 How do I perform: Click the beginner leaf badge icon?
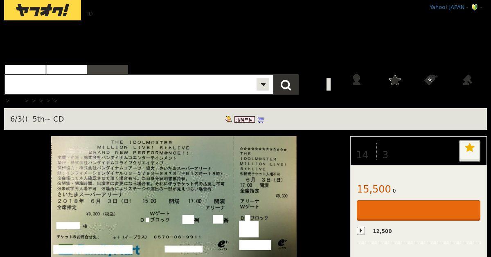point(475,7)
